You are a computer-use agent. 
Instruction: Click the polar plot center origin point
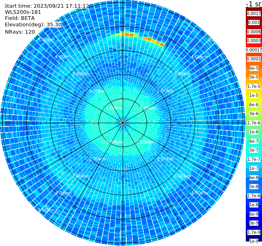123,123
